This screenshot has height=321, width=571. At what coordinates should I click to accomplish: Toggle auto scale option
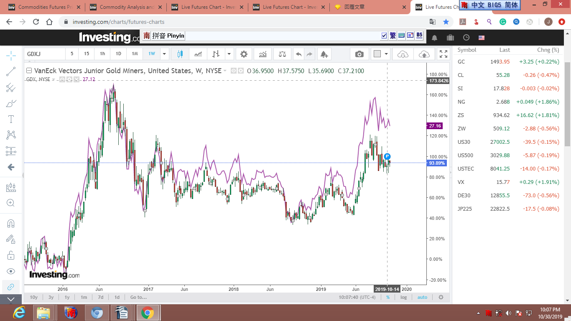coord(422,297)
